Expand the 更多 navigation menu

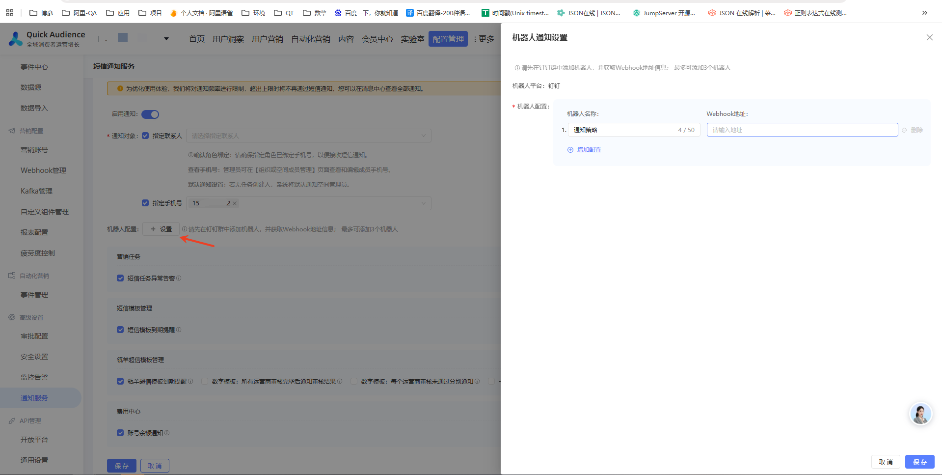(x=484, y=39)
